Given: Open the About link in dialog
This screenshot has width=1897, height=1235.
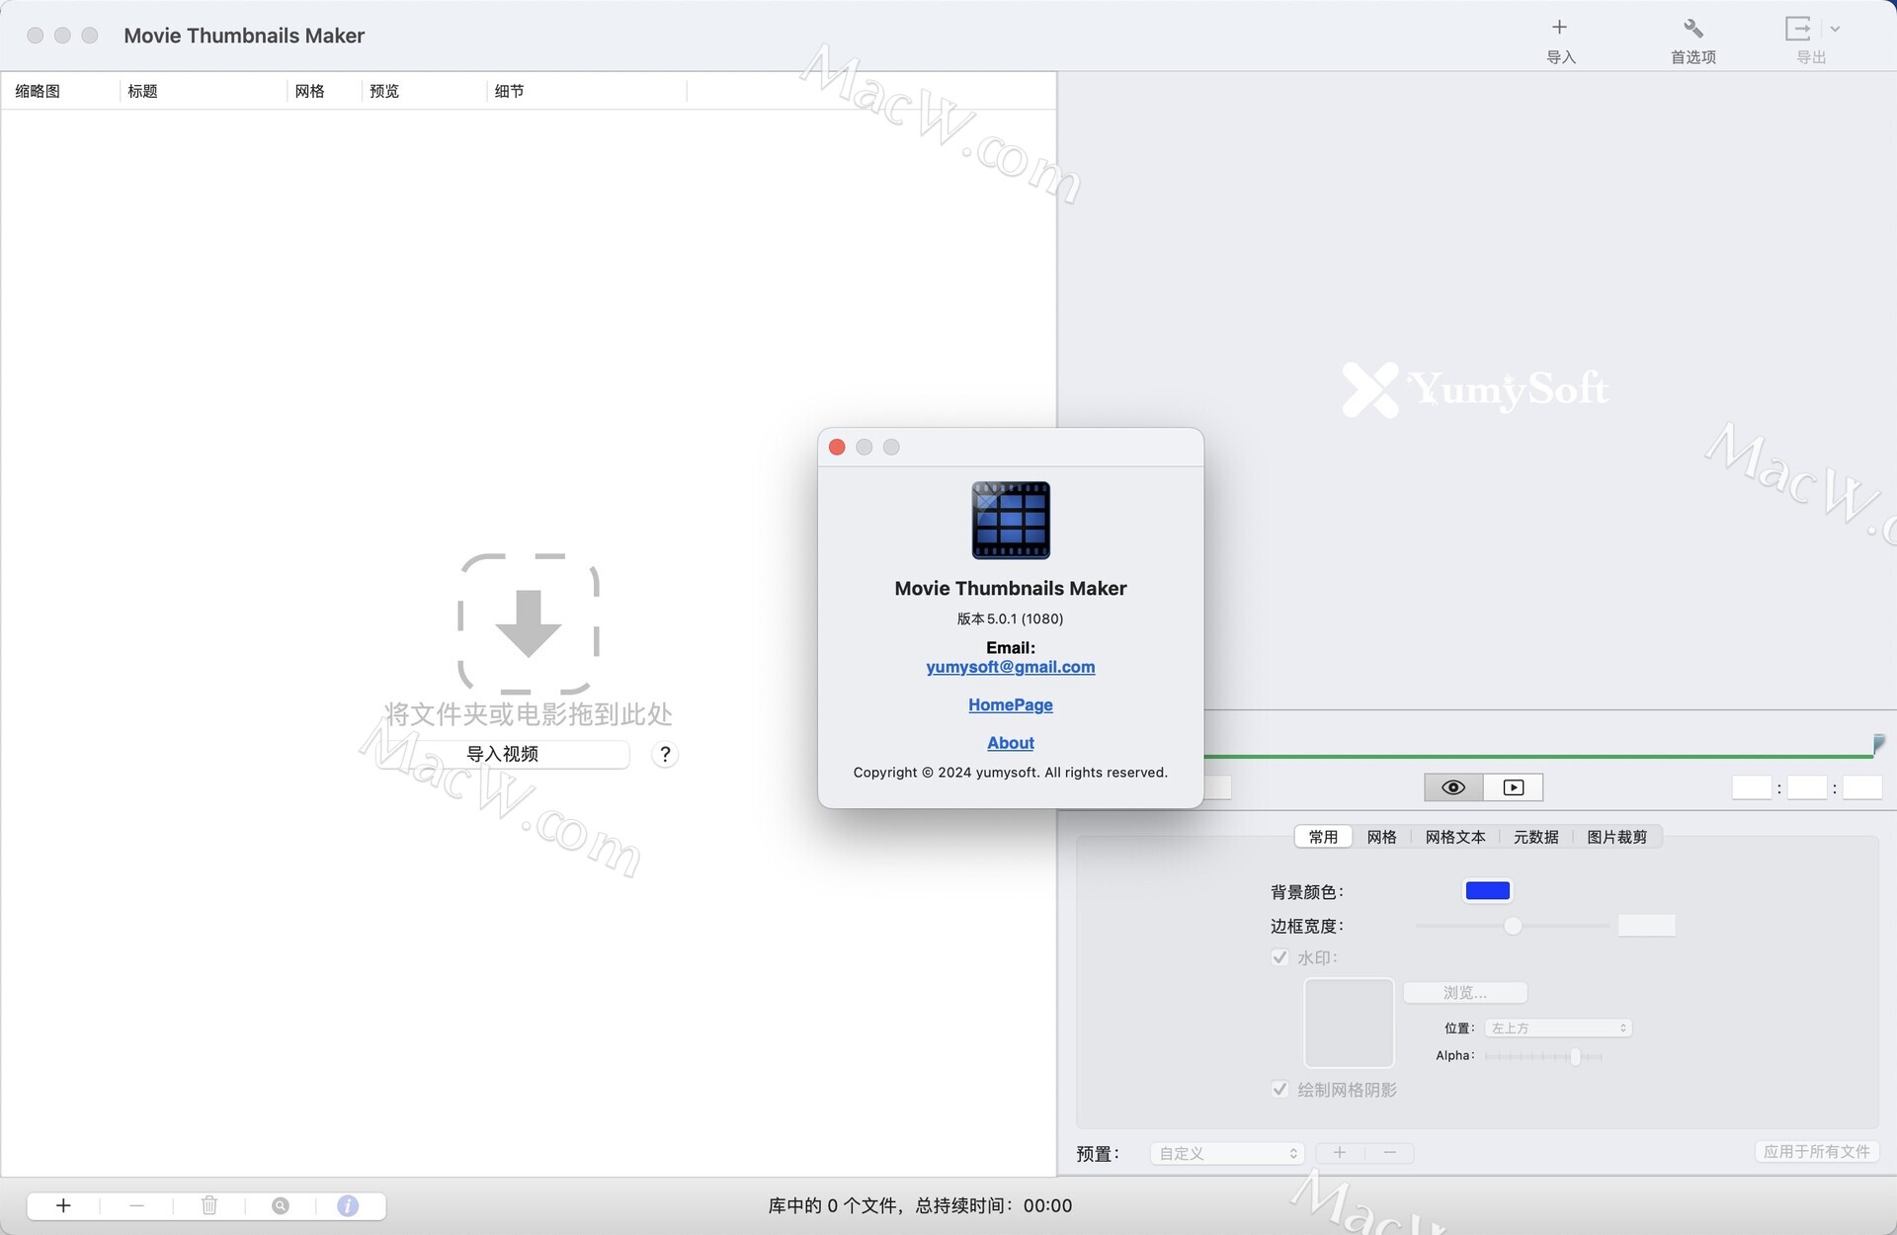Looking at the screenshot, I should click(x=1011, y=743).
